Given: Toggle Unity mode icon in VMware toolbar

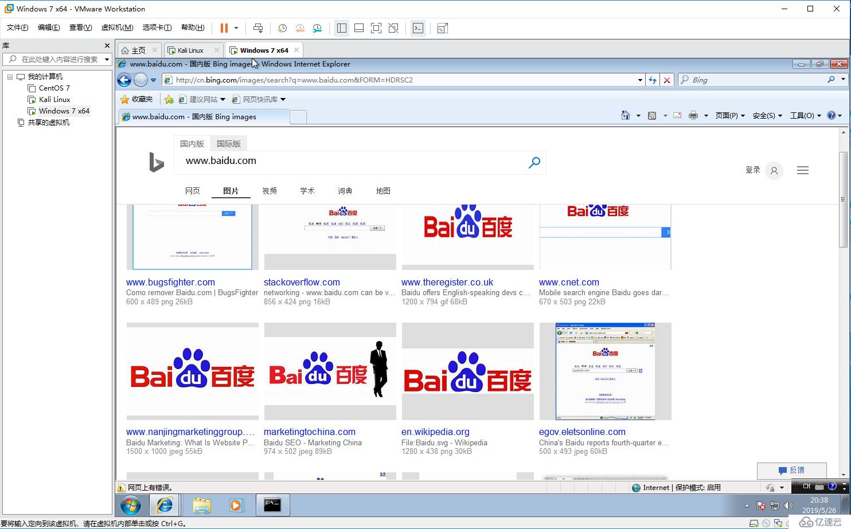Looking at the screenshot, I should 393,28.
